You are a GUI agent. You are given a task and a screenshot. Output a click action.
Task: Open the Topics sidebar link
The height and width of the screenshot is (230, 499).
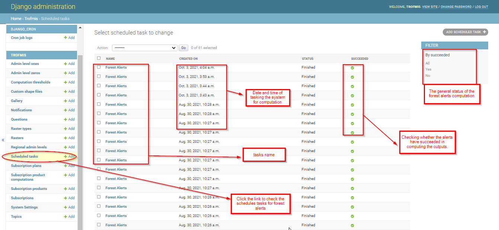pos(16,217)
